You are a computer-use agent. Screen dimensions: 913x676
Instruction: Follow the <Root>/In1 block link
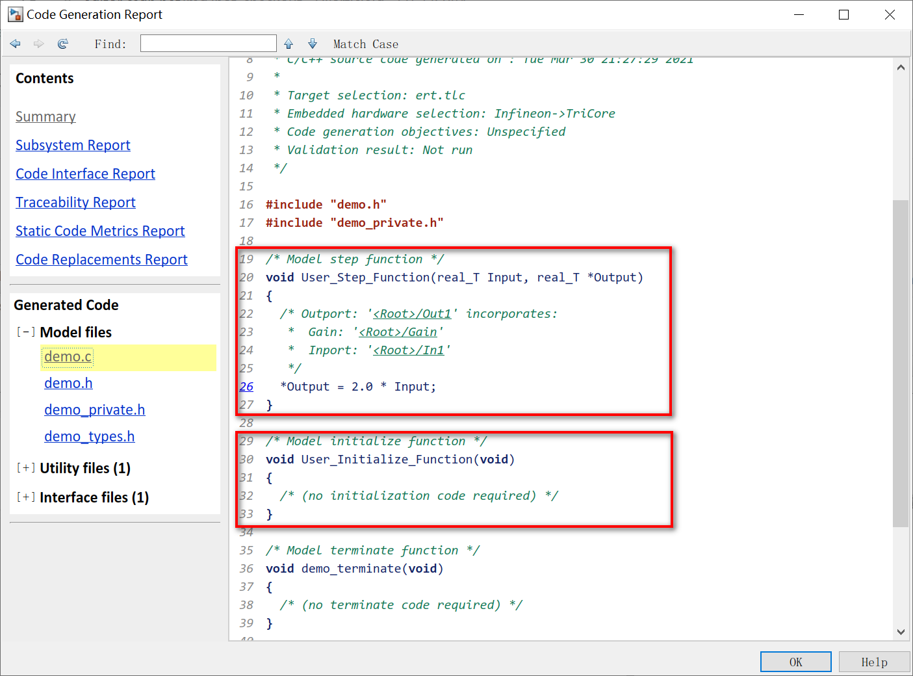pyautogui.click(x=409, y=350)
